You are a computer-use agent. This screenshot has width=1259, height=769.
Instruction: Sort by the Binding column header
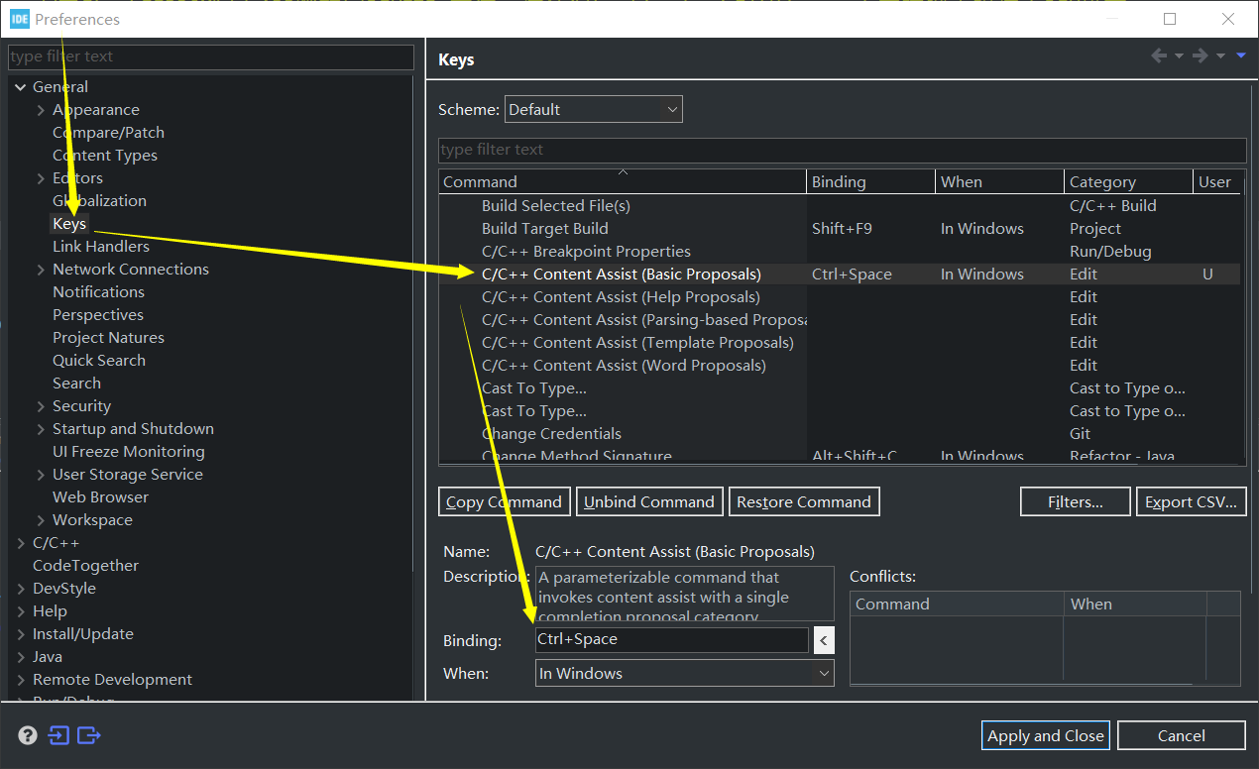839,182
